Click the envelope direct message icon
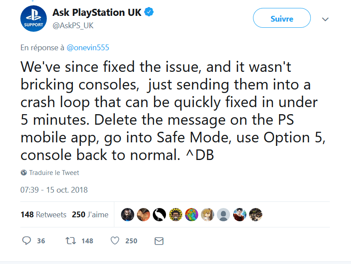This screenshot has height=264, width=351. [159, 241]
